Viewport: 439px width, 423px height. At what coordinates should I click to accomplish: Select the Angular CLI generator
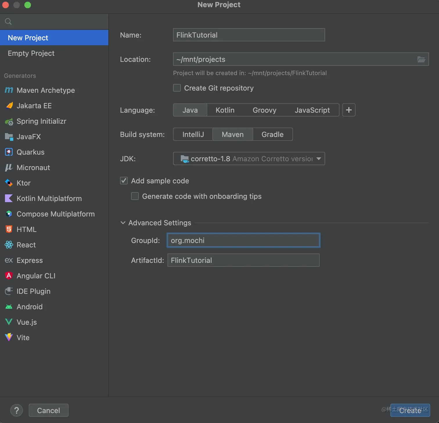tap(36, 276)
